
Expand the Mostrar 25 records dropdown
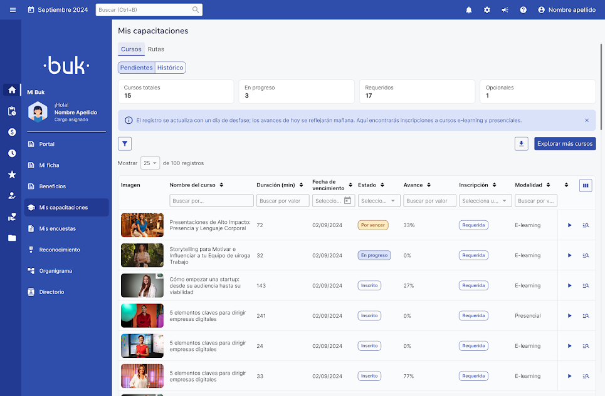150,163
